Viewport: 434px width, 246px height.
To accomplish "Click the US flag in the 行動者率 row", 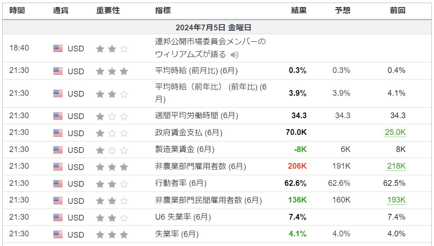I will pos(58,184).
